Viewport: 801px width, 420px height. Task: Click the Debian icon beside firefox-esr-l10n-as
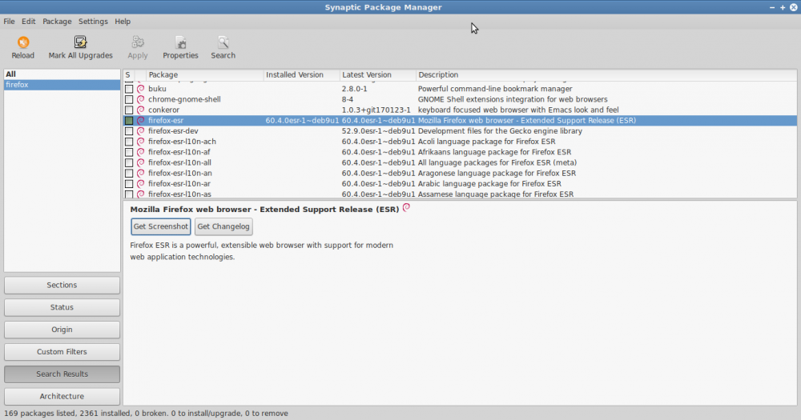point(140,194)
